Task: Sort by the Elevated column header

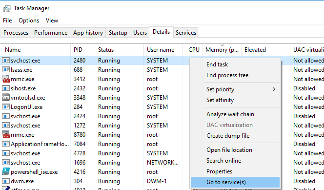Action: [x=266, y=50]
